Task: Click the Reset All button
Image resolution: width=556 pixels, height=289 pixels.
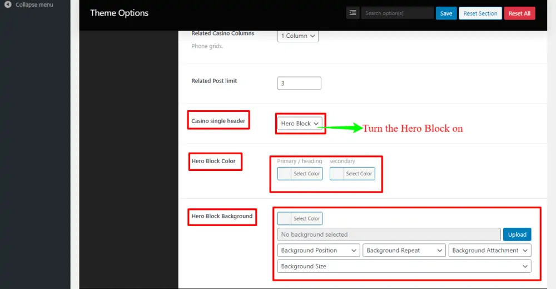Action: pos(519,13)
